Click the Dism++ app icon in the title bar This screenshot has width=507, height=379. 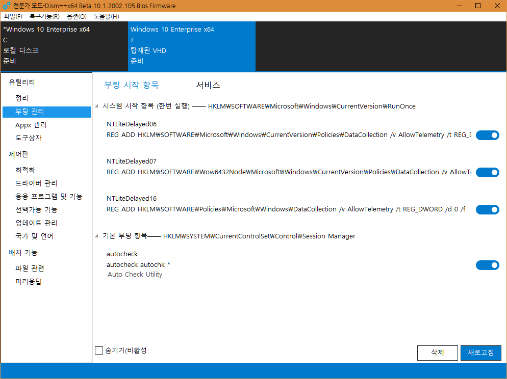pyautogui.click(x=7, y=6)
